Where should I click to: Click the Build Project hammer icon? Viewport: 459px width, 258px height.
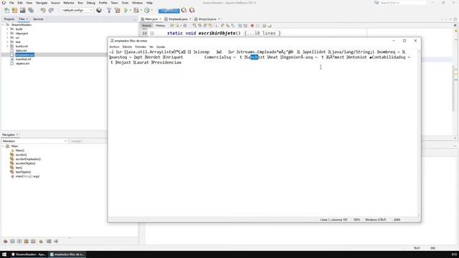pyautogui.click(x=109, y=10)
